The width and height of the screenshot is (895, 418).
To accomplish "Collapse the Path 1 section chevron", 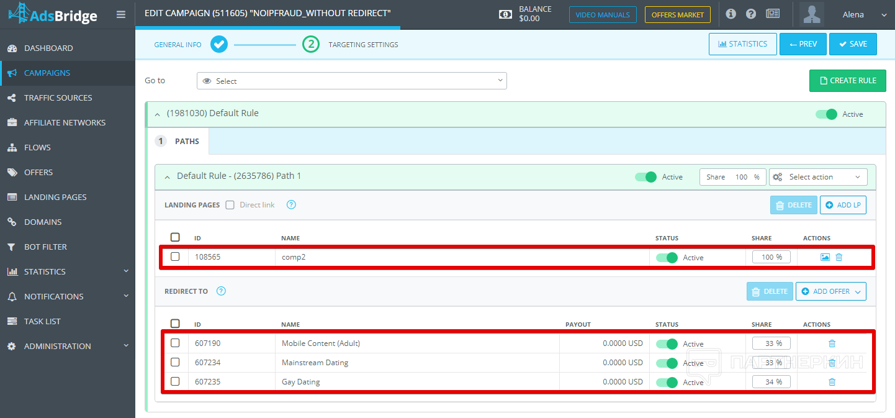I will (x=167, y=177).
